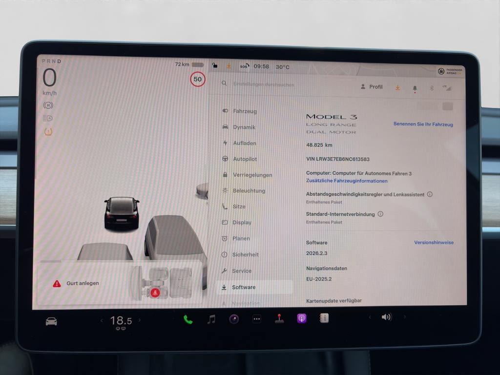Open the owner's manual info app

point(324,318)
